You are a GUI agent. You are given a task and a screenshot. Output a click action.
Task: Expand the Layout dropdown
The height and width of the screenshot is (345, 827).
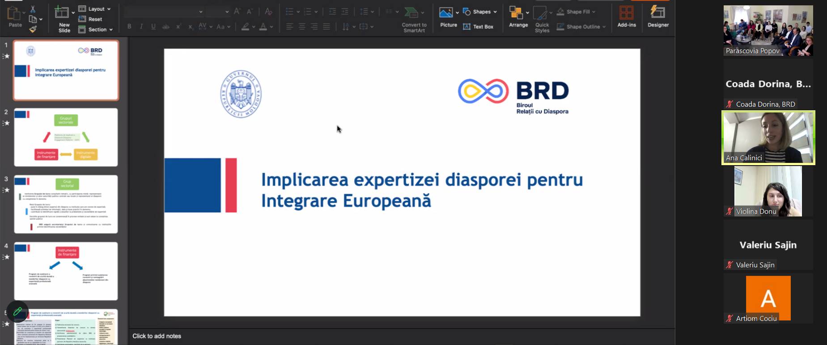[x=95, y=9]
